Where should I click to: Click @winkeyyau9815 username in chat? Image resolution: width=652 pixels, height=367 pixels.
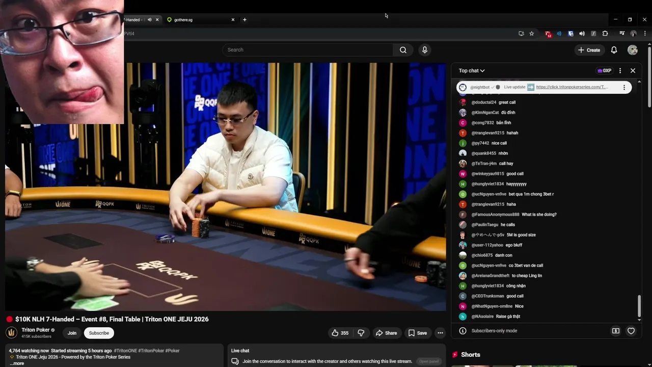click(487, 174)
